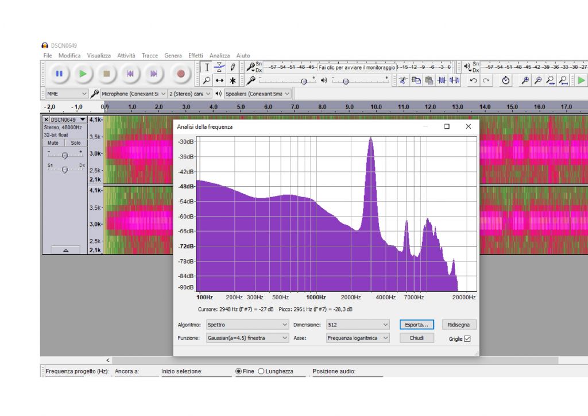Click the recording meter microphone icon

click(x=250, y=68)
